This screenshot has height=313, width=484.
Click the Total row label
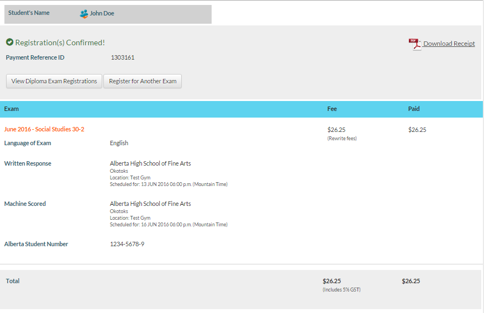[x=13, y=281]
